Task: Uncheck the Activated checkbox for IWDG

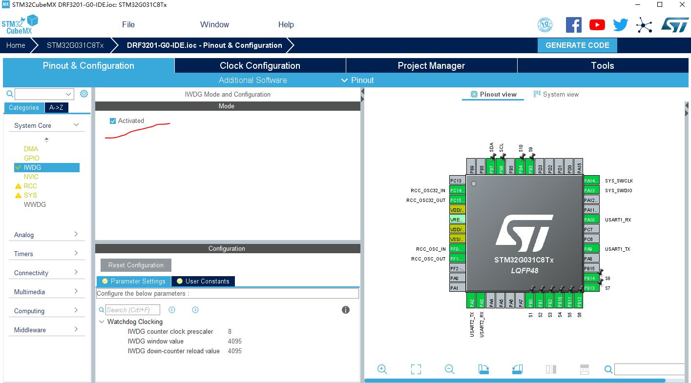Action: pyautogui.click(x=113, y=121)
